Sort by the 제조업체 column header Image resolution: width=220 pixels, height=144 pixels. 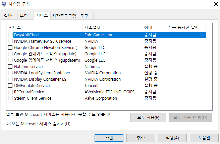112,27
